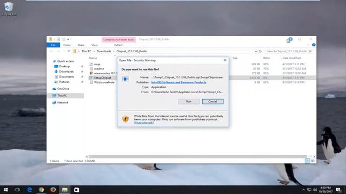Switch to the Home ribbon tab
The image size is (346, 194).
pyautogui.click(x=67, y=45)
